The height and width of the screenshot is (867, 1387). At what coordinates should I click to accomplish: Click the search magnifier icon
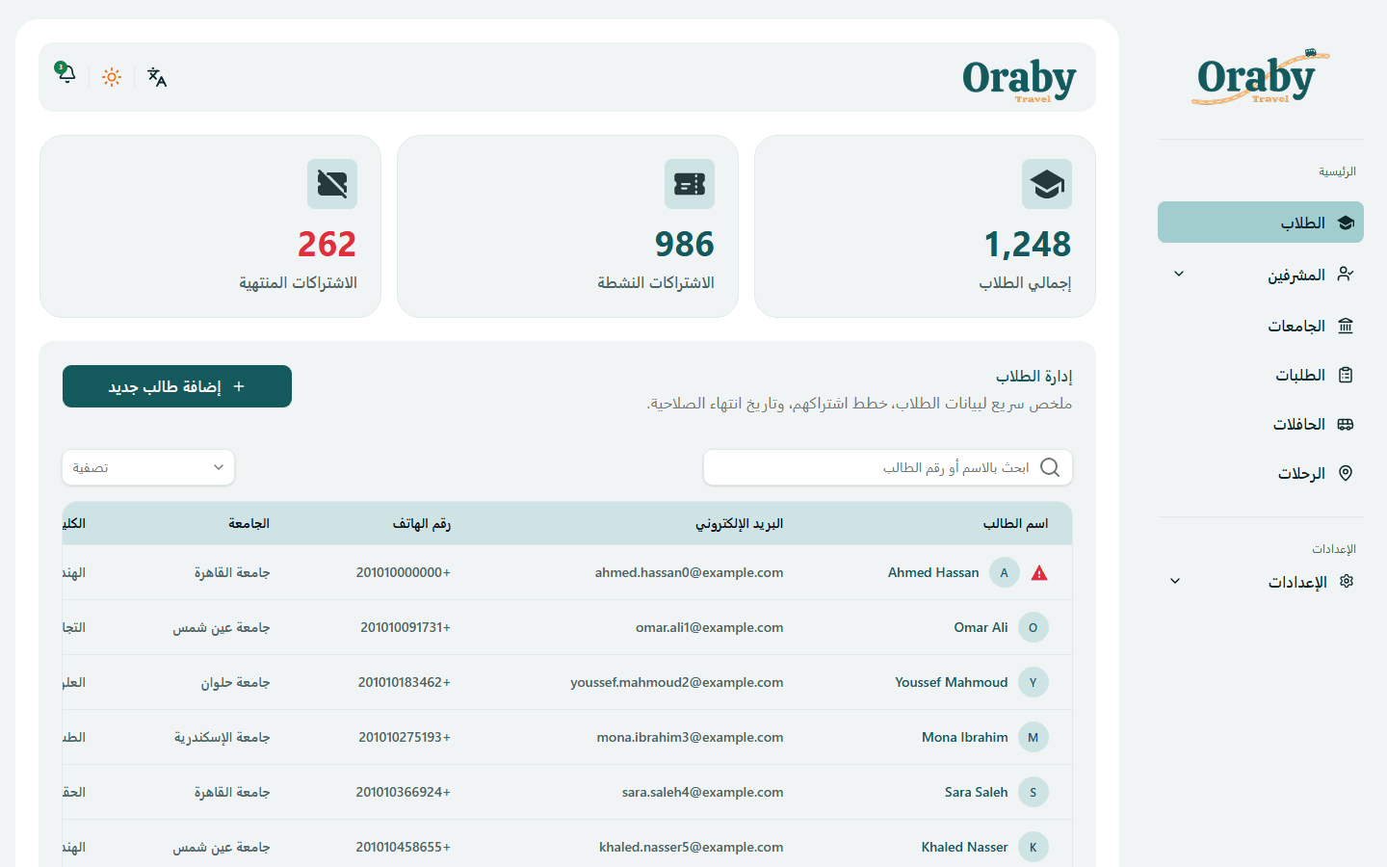[1050, 467]
